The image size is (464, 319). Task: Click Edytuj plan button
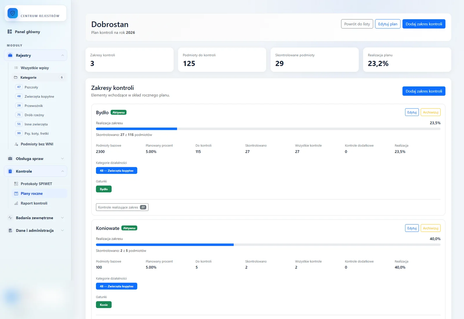pyautogui.click(x=388, y=24)
